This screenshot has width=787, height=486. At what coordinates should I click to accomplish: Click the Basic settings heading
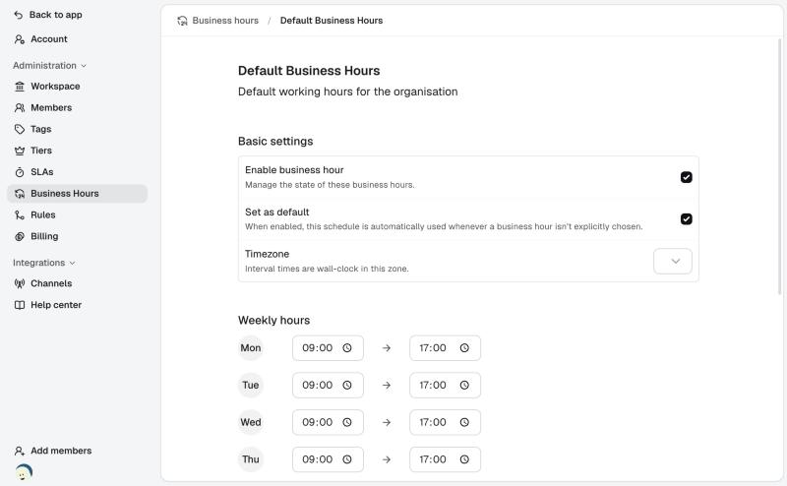pyautogui.click(x=275, y=142)
